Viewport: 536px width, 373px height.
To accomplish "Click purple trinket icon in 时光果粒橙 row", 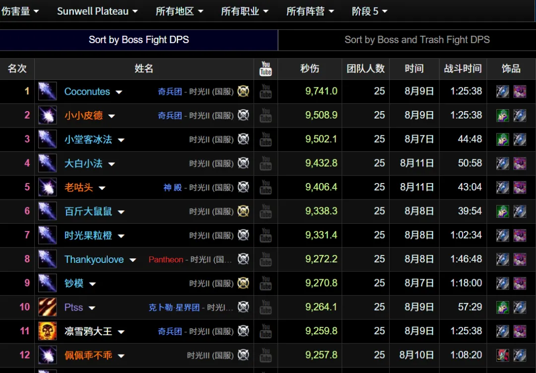I will [520, 235].
